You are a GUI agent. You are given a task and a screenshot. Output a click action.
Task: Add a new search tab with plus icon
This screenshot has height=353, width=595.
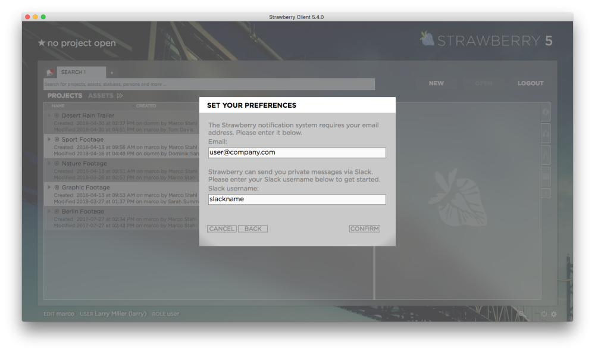pos(112,73)
